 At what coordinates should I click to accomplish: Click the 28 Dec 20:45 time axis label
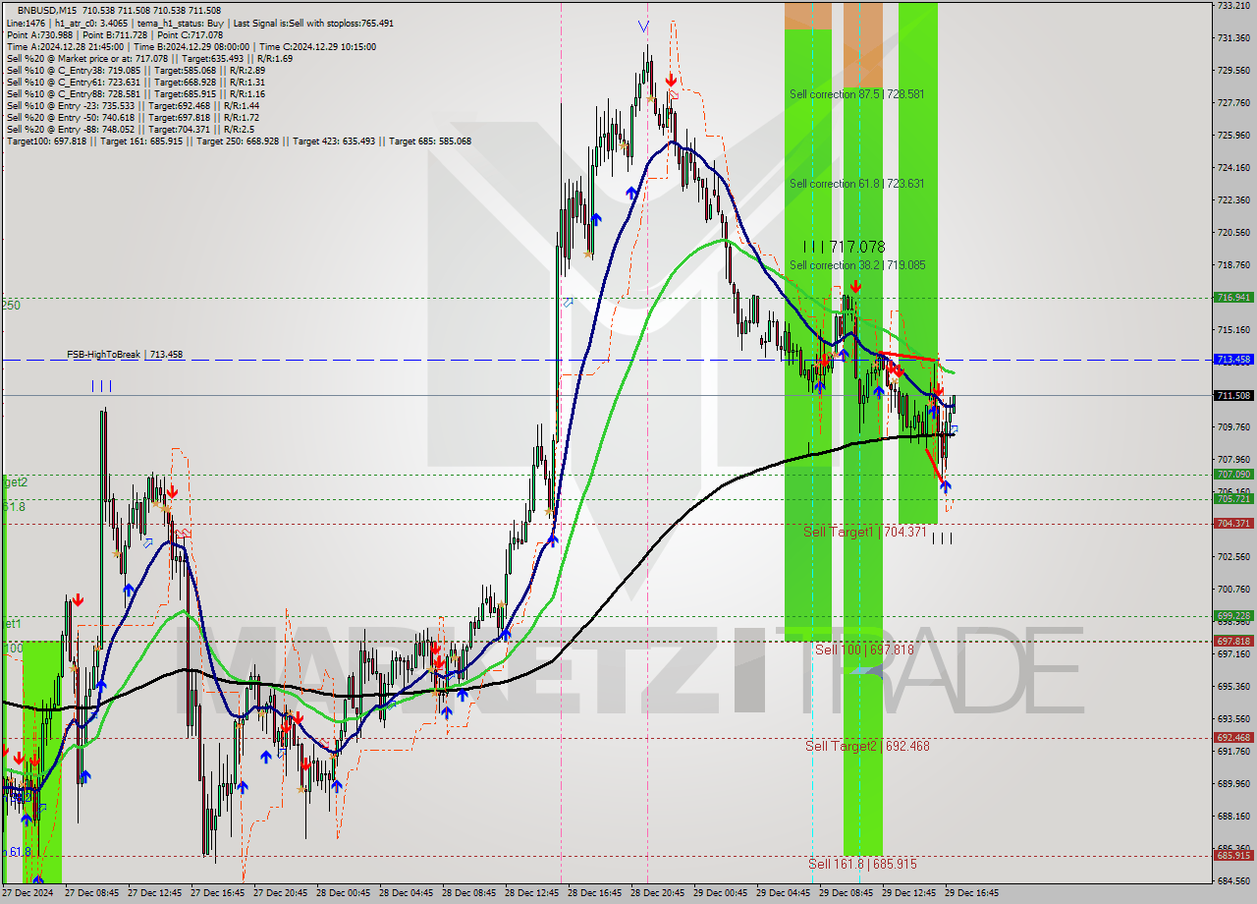657,893
